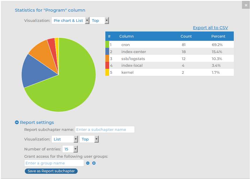Export all to CSV link

tap(210, 28)
